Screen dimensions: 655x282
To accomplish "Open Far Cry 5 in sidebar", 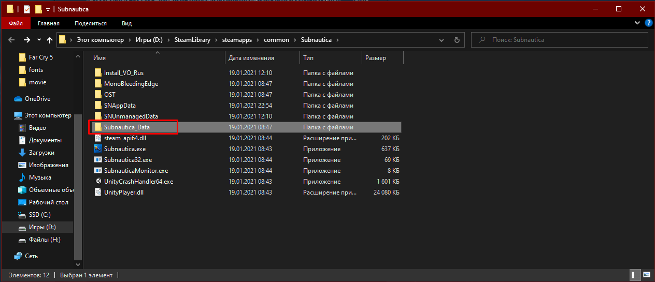I will coord(41,57).
